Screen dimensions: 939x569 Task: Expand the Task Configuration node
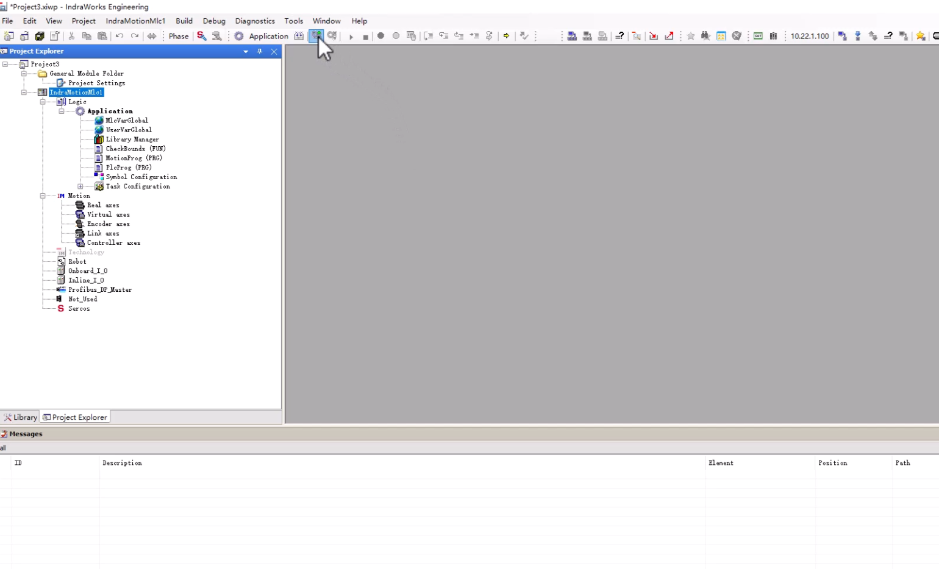point(80,186)
